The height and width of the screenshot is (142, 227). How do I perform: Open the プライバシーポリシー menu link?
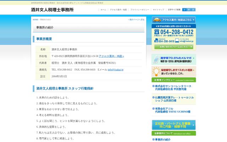(140, 10)
